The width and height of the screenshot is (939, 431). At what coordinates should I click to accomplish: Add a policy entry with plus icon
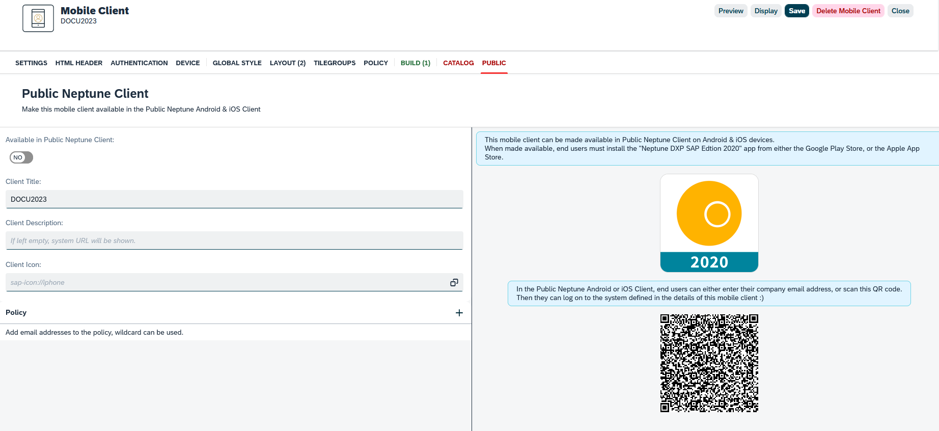coord(459,313)
